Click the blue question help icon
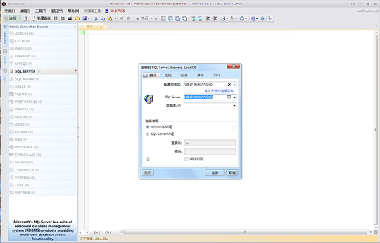Image resolution: width=380 pixels, height=243 pixels. pos(262,18)
